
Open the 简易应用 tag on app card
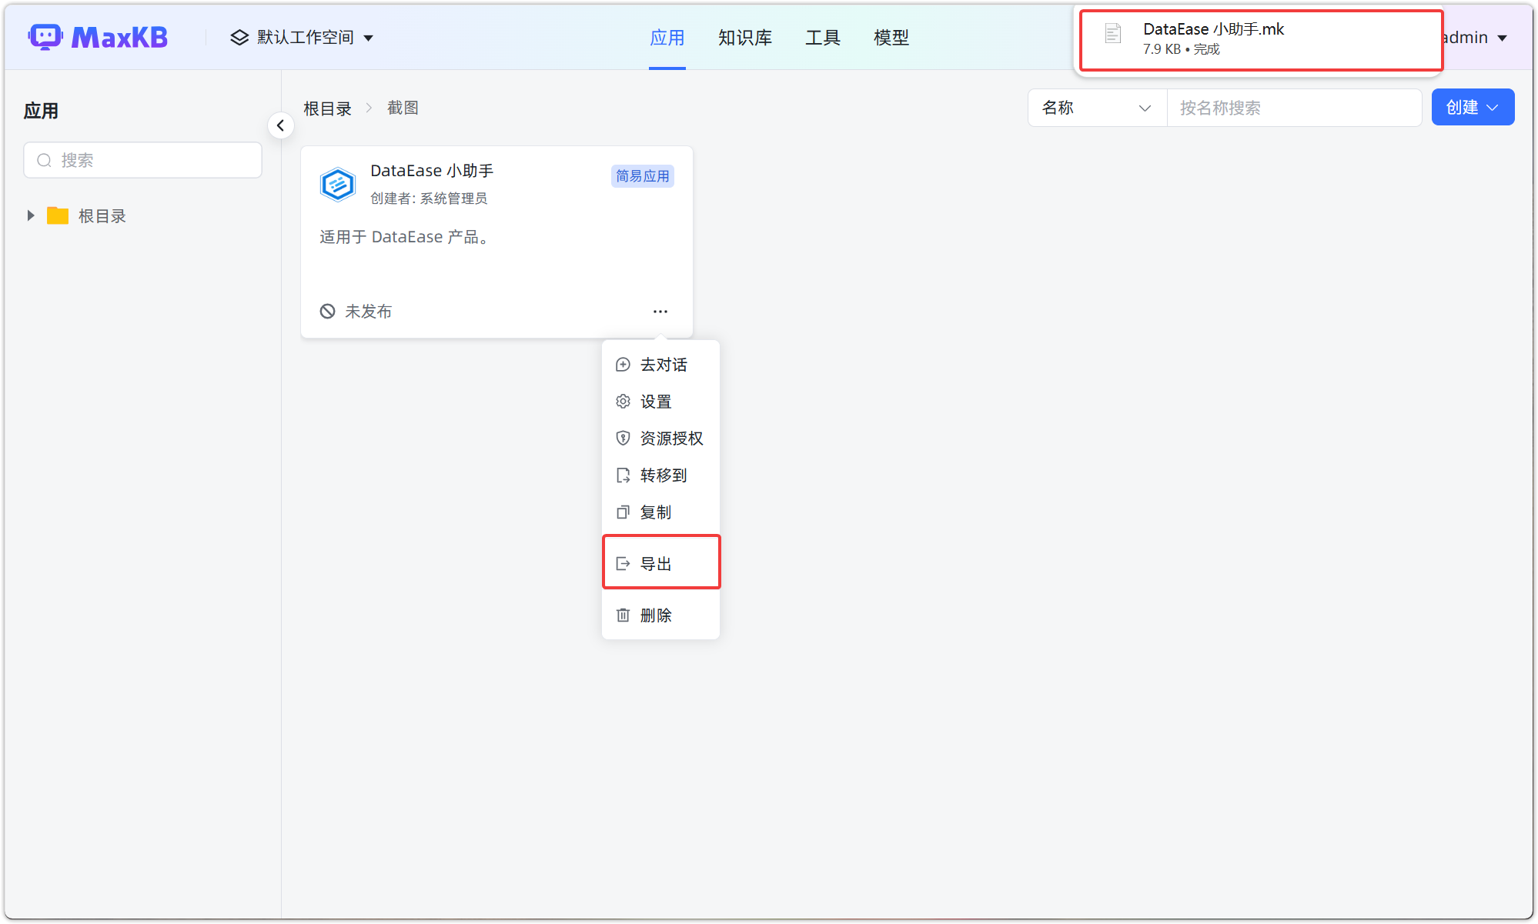642,175
